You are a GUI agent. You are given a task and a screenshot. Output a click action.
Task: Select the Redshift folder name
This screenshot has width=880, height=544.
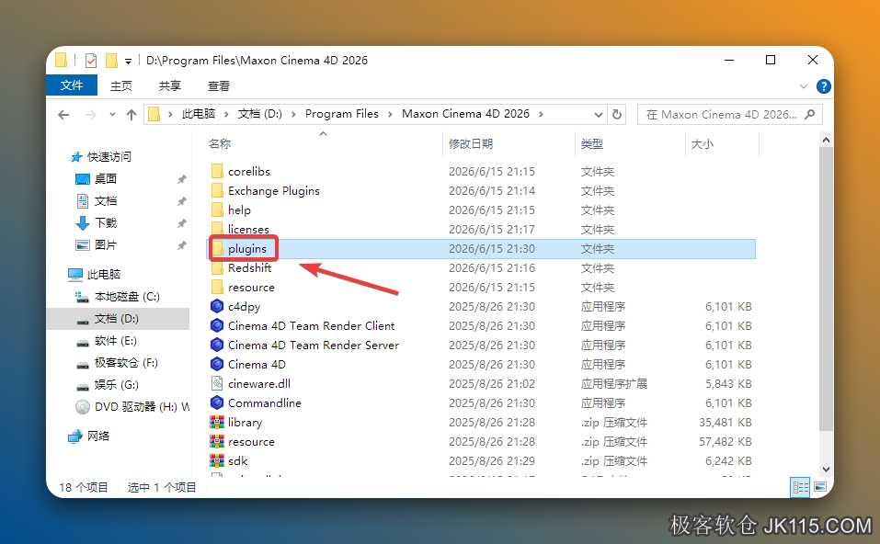pyautogui.click(x=250, y=268)
